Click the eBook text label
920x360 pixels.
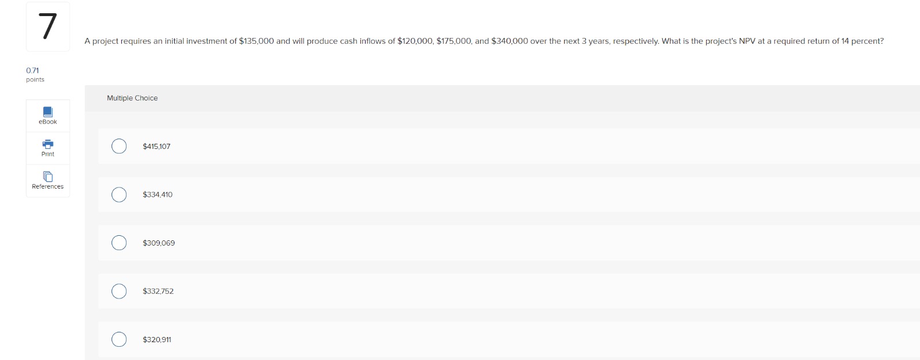pos(48,121)
